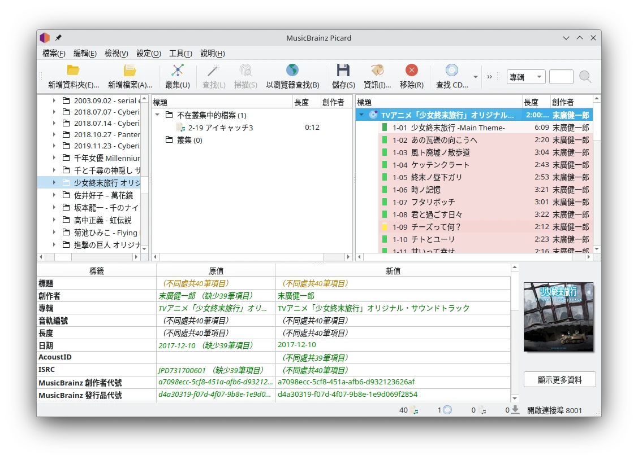Click the Add Folder (新增資料夾) toolbar icon
This screenshot has height=460, width=638.
(73, 71)
